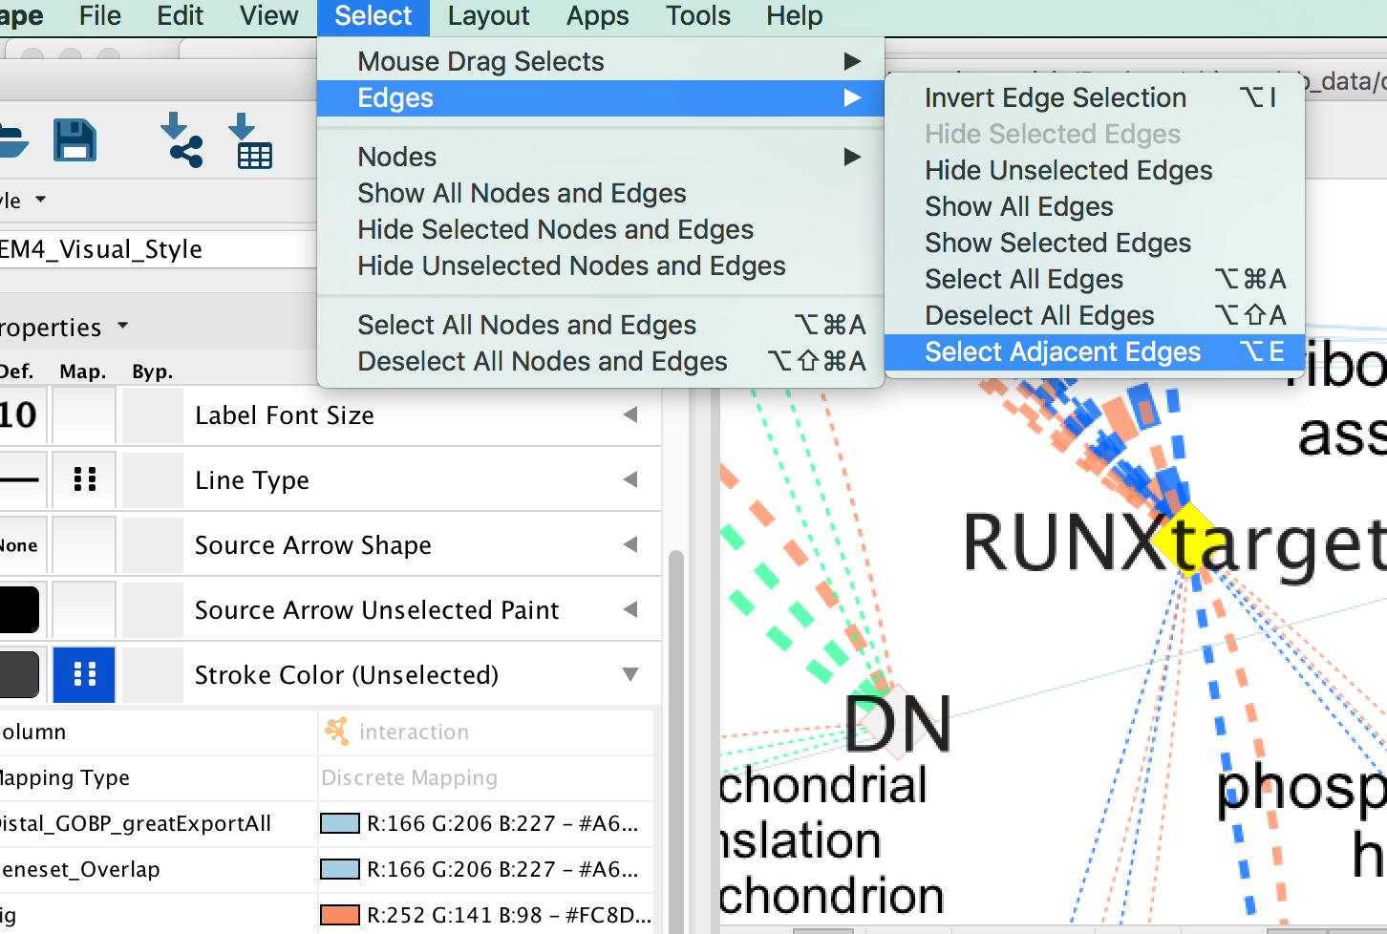This screenshot has width=1387, height=934.
Task: Open the Nodes submenu
Action: pyautogui.click(x=397, y=157)
